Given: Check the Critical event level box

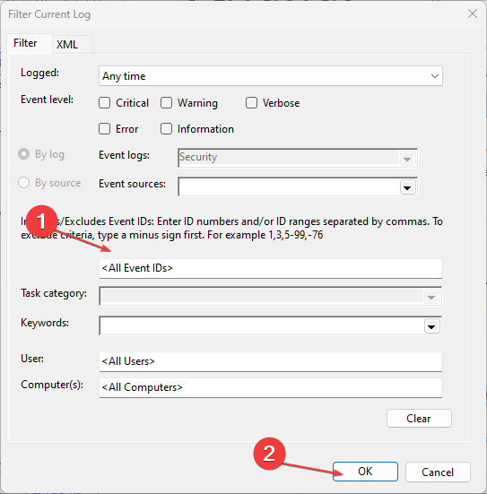Looking at the screenshot, I should click(x=104, y=103).
